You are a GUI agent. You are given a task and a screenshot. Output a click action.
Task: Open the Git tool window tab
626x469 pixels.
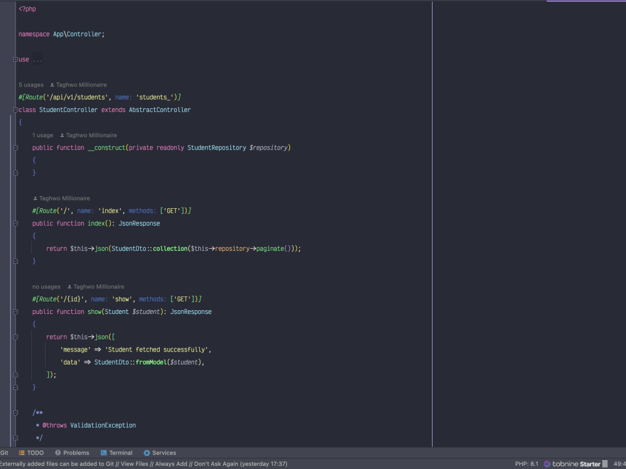pyautogui.click(x=4, y=453)
